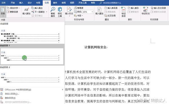Insert a footnote with 插入脚注
The height and width of the screenshot is (104, 169).
tap(26, 11)
